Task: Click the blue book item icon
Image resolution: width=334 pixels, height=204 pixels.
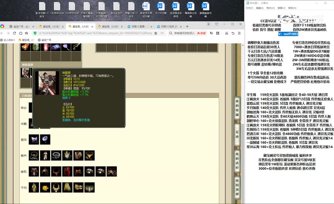Action: pos(56,47)
